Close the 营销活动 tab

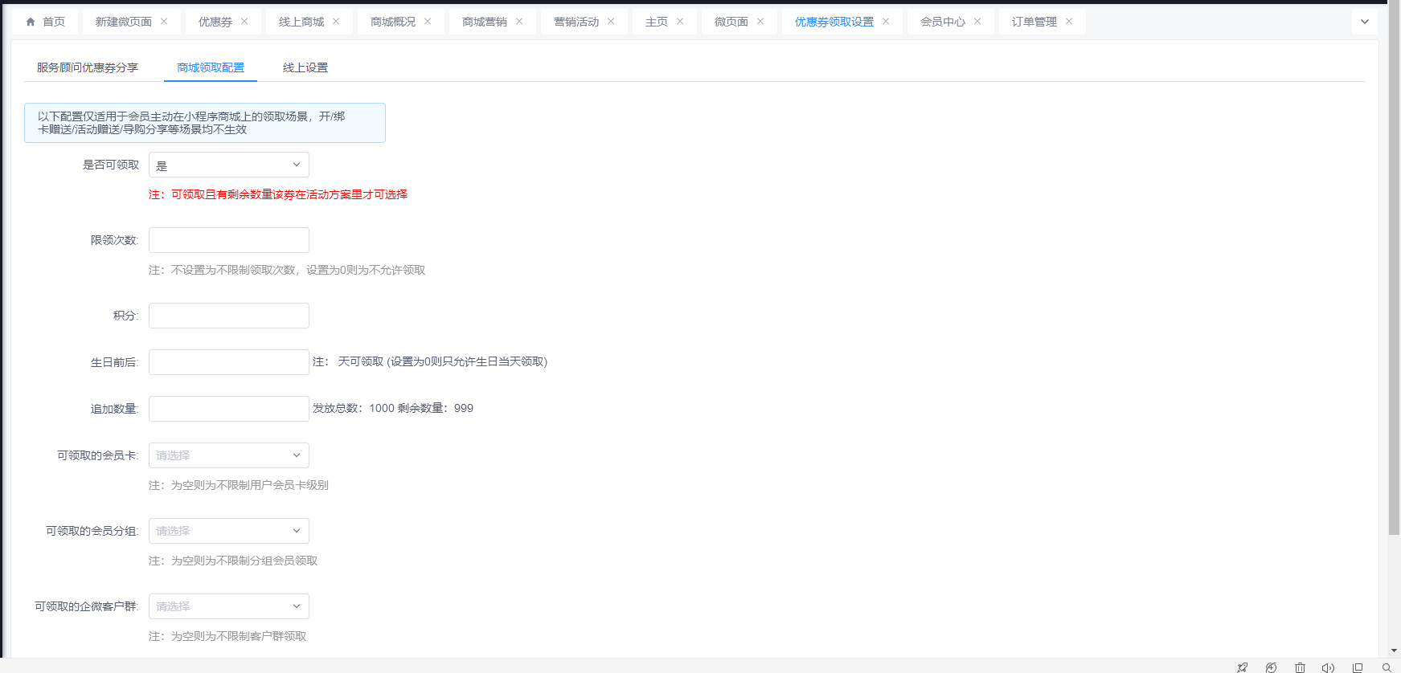(611, 22)
